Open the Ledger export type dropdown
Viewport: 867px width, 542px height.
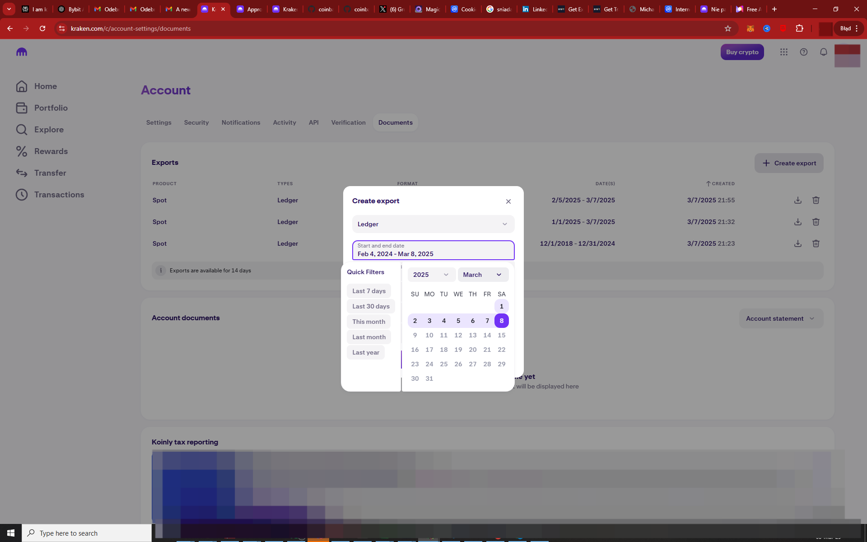coord(433,224)
